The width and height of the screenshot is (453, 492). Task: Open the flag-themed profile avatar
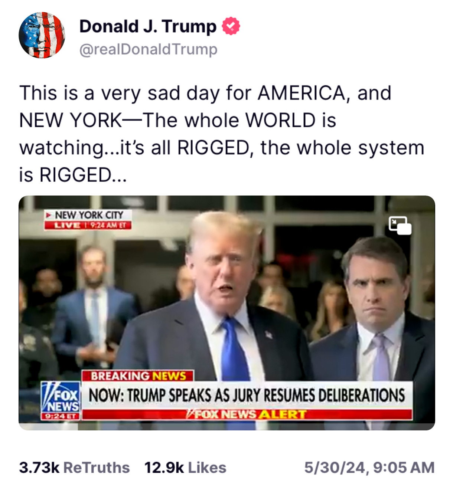[x=42, y=35]
